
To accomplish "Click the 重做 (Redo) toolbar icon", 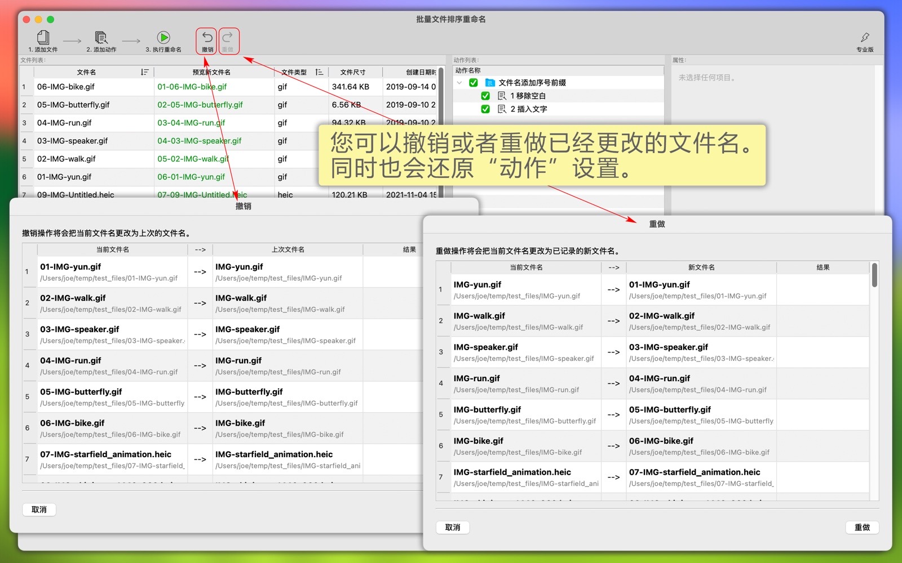I will 228,38.
